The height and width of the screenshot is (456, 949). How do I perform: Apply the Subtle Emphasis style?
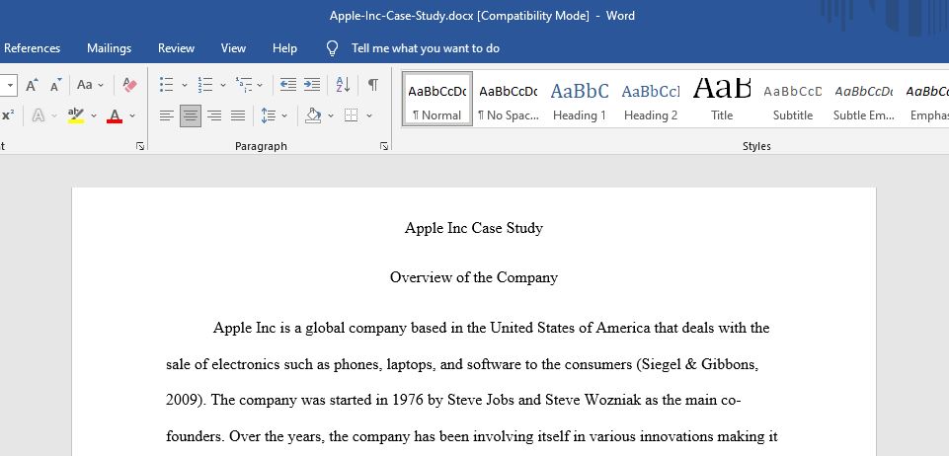(x=864, y=99)
